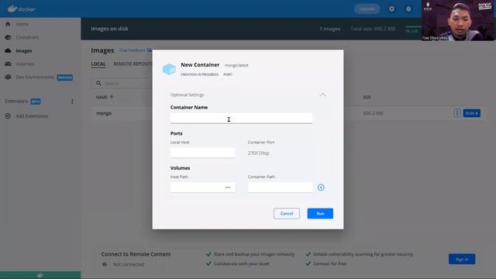Click the Local Host port field
This screenshot has width=496, height=279.
pos(202,153)
